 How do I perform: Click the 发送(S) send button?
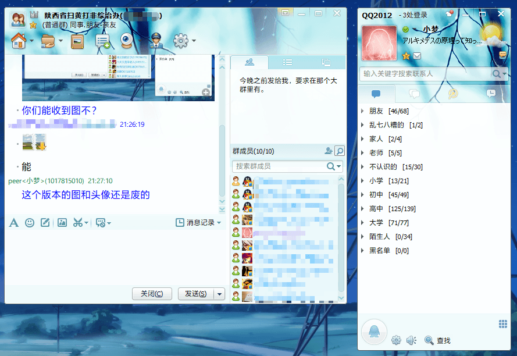(195, 294)
